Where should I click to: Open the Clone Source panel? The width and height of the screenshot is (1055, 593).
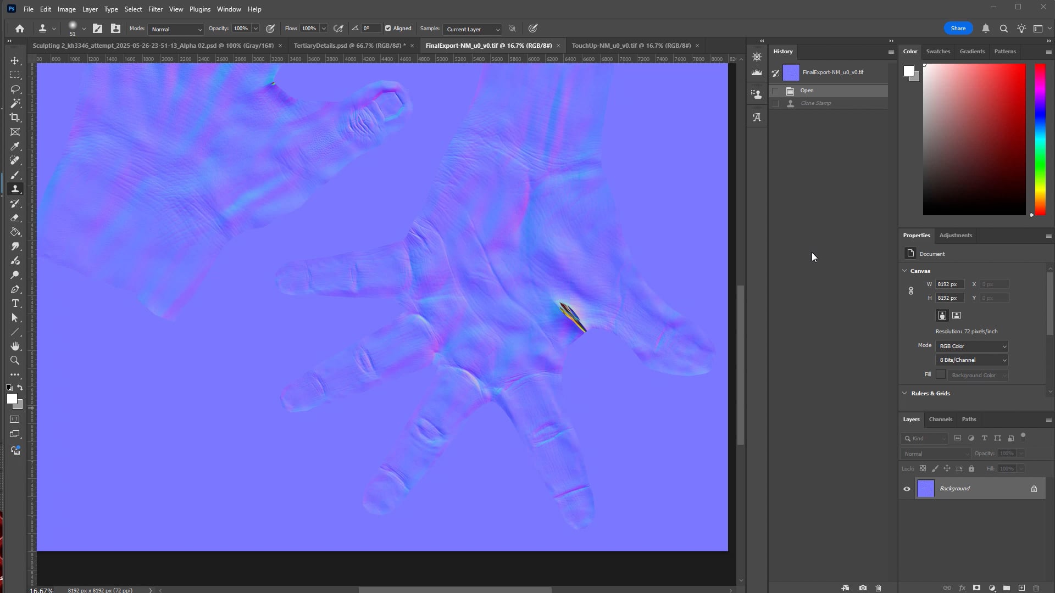pyautogui.click(x=757, y=93)
